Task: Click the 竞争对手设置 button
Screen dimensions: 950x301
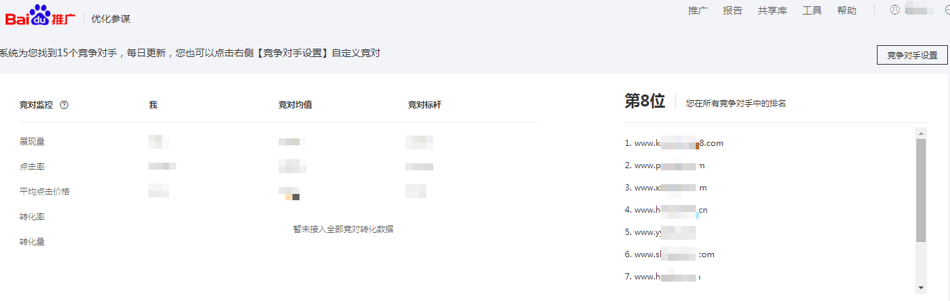Action: (x=912, y=56)
